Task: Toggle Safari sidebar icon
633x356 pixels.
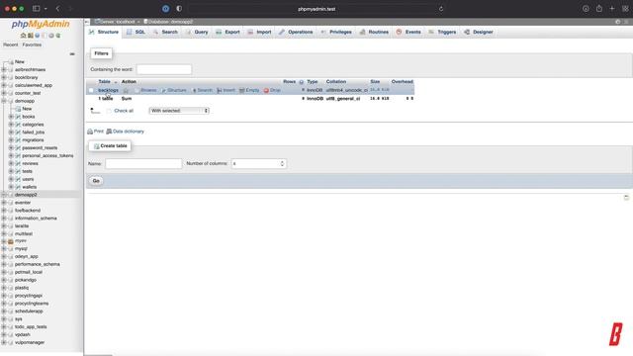Action: [x=37, y=9]
